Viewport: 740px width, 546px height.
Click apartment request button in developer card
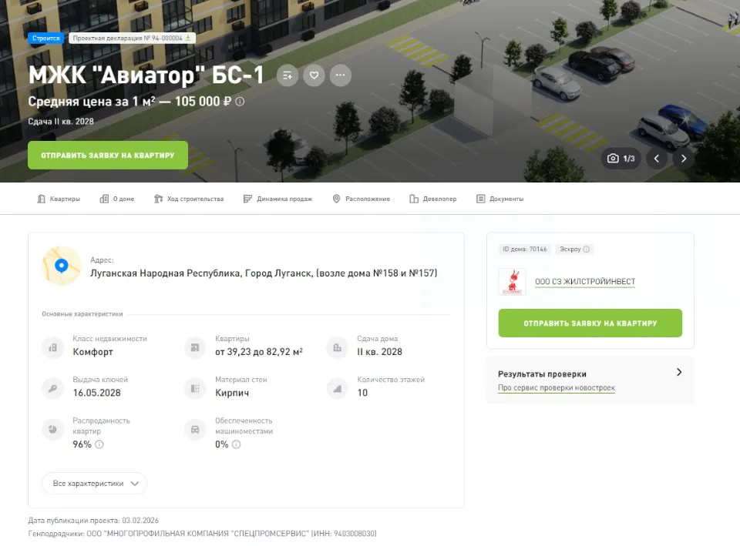(x=590, y=323)
